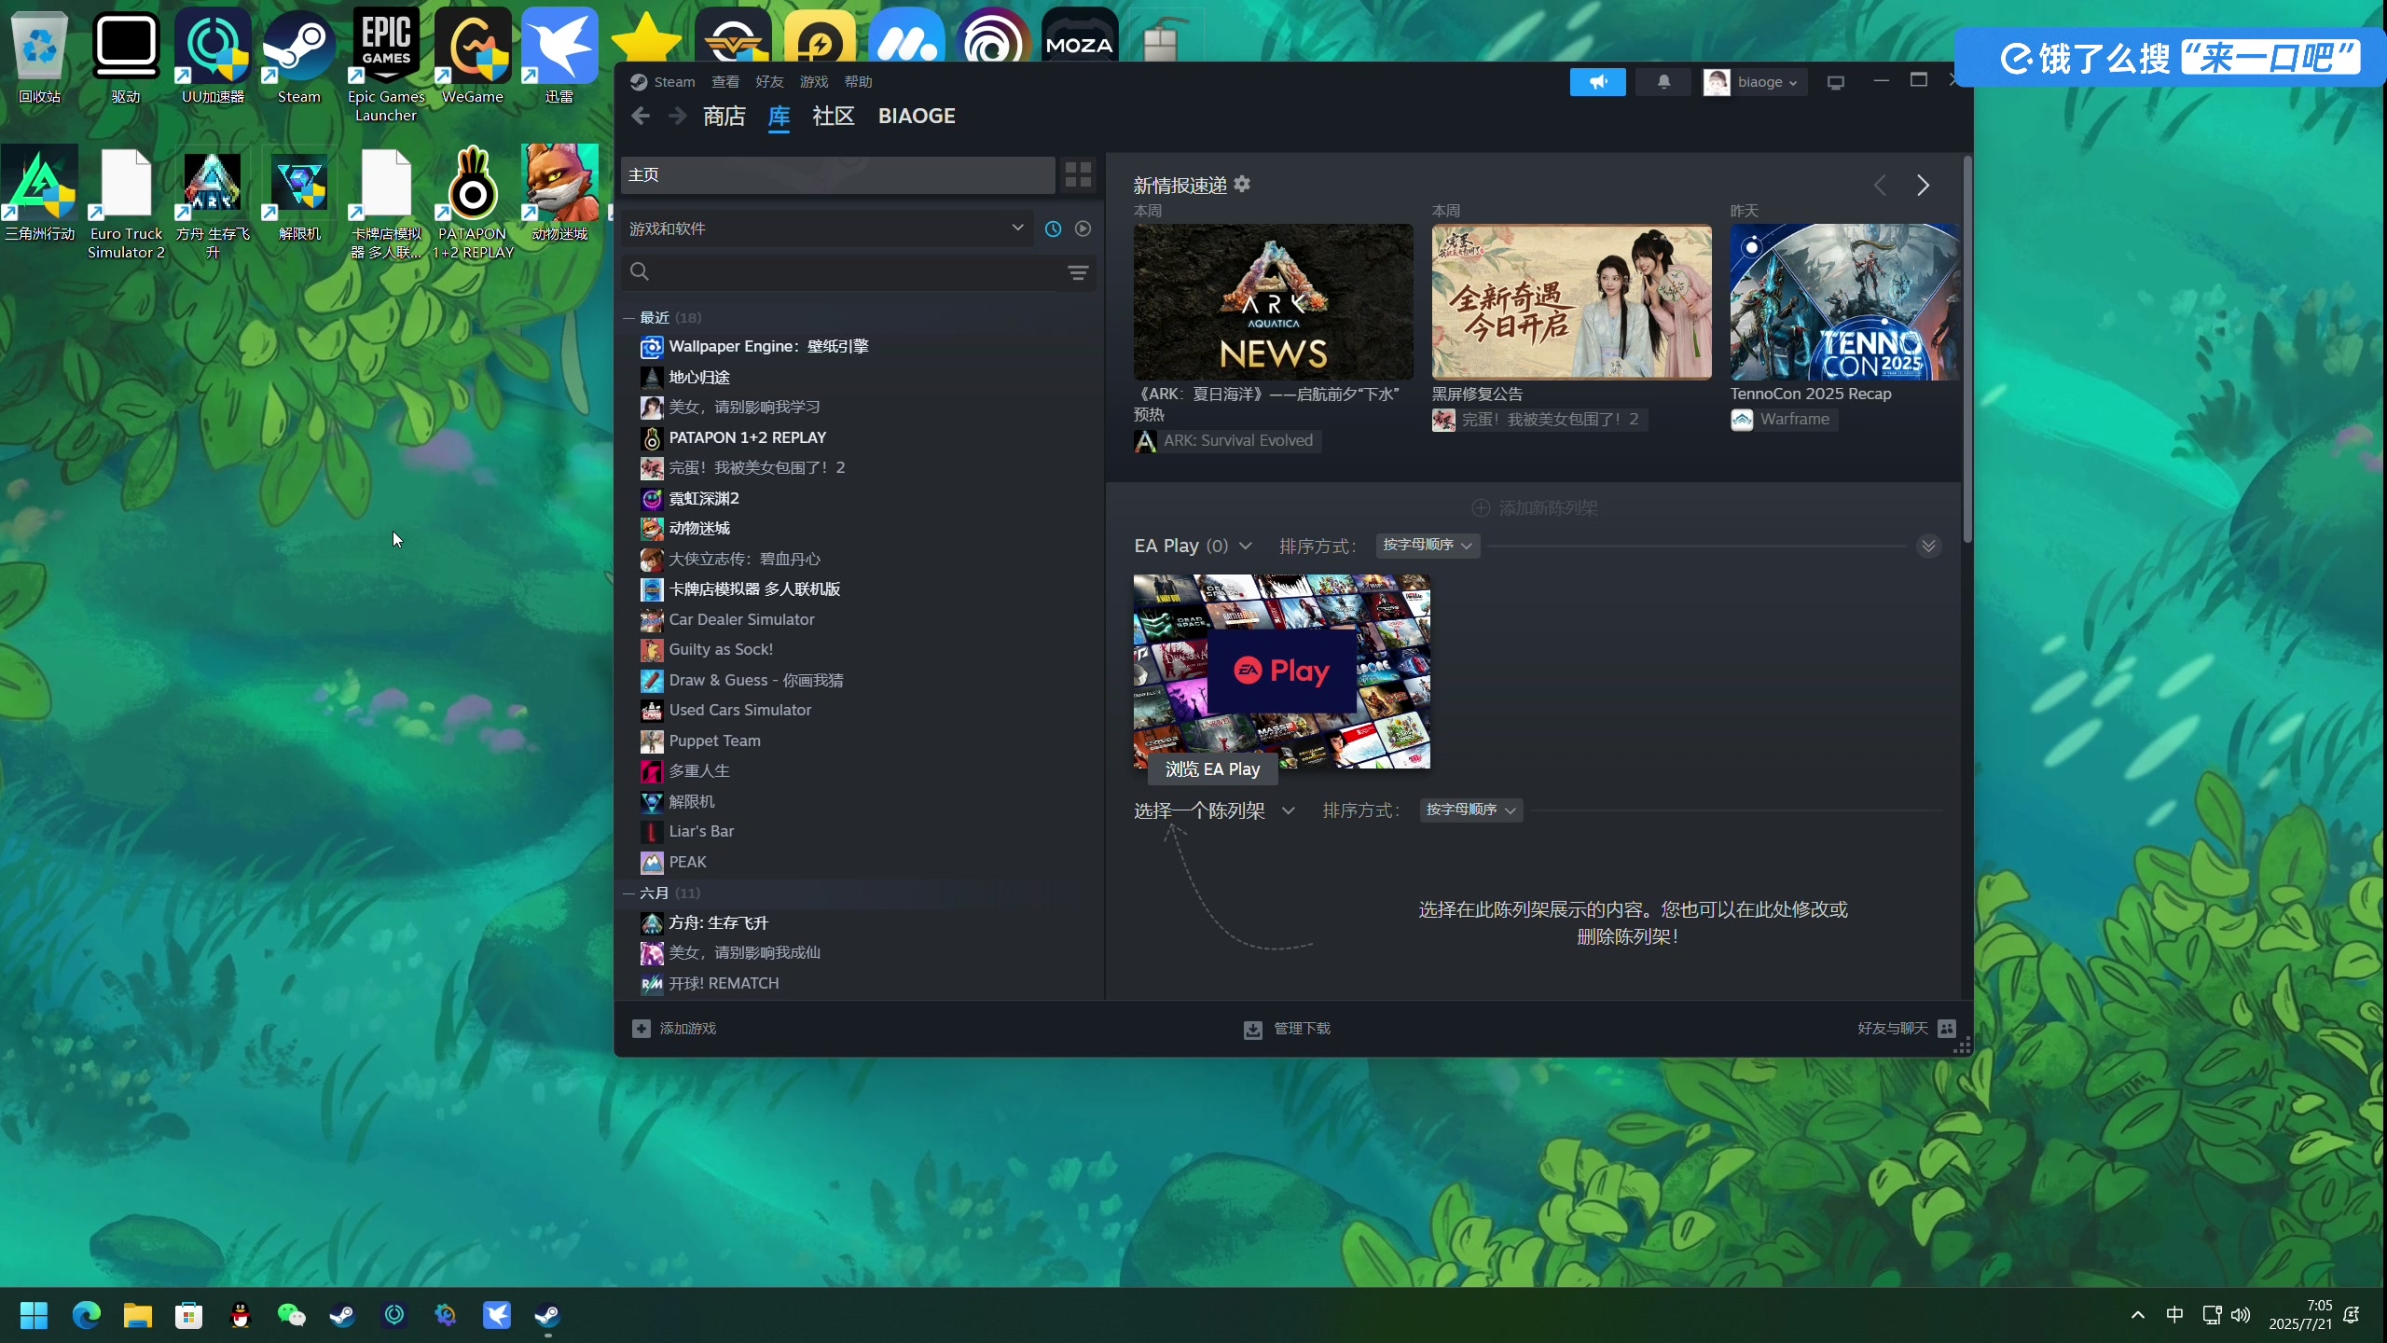Open the 查看 menu

725,82
